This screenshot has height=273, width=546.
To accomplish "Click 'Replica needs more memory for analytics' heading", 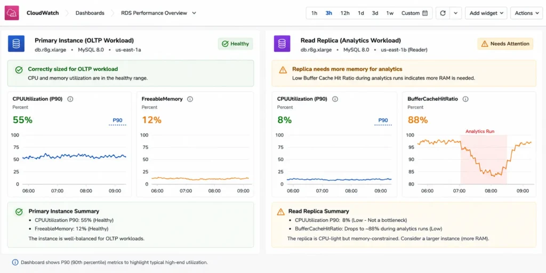I will (x=347, y=69).
